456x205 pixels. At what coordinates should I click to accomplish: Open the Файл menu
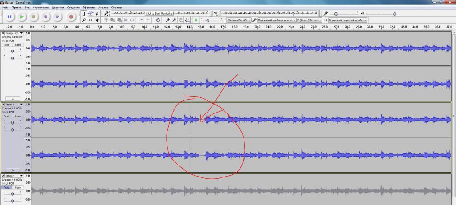click(5, 8)
